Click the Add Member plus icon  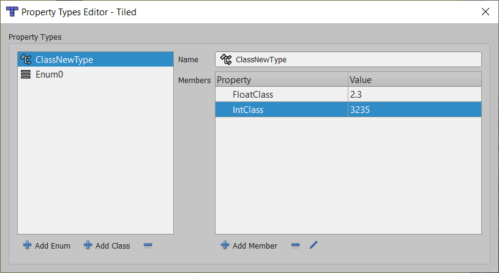coord(225,245)
